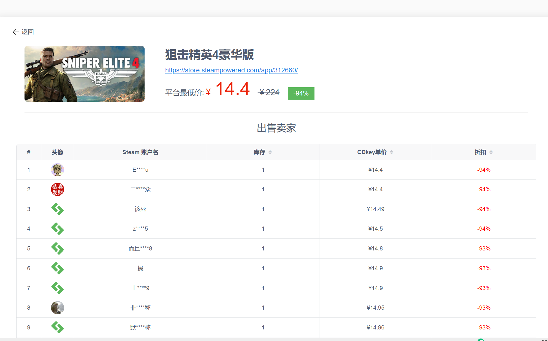Sort the table by 折扣 sort arrows
Viewport: 548px width, 341px height.
click(491, 152)
